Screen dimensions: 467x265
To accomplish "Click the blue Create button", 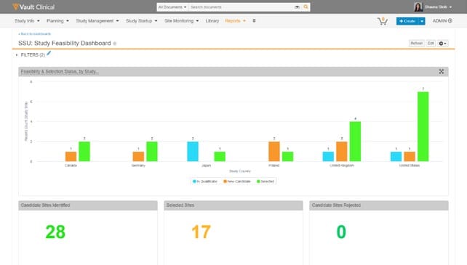I will [x=407, y=21].
